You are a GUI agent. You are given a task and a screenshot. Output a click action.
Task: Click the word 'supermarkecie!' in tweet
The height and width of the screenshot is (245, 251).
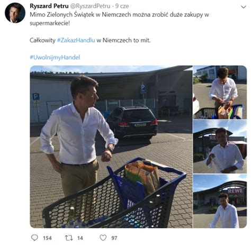click(50, 23)
